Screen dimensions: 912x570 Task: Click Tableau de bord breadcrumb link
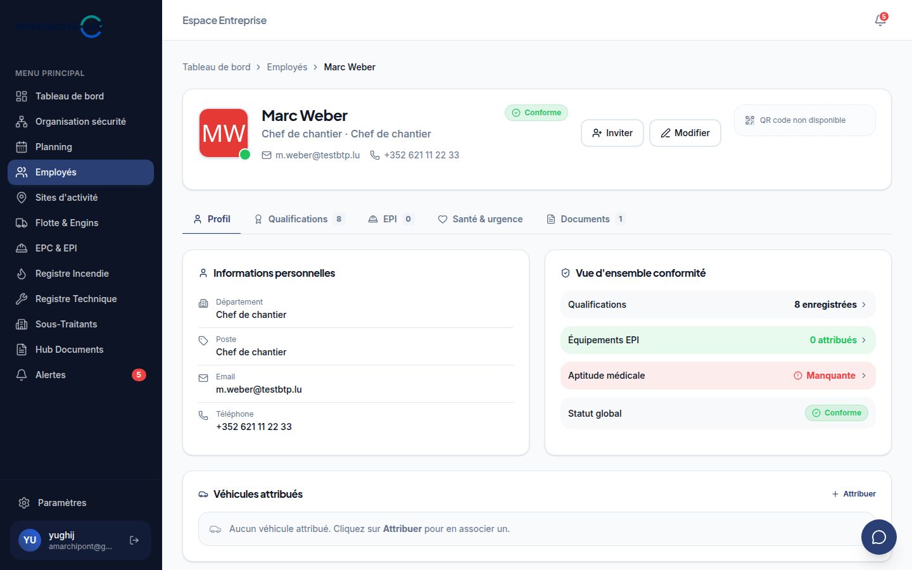coord(217,67)
